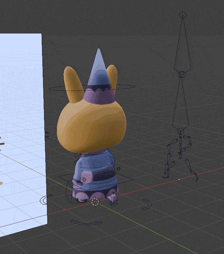Click the small sphere widget beside the dress
The height and width of the screenshot is (254, 224).
coord(119,169)
